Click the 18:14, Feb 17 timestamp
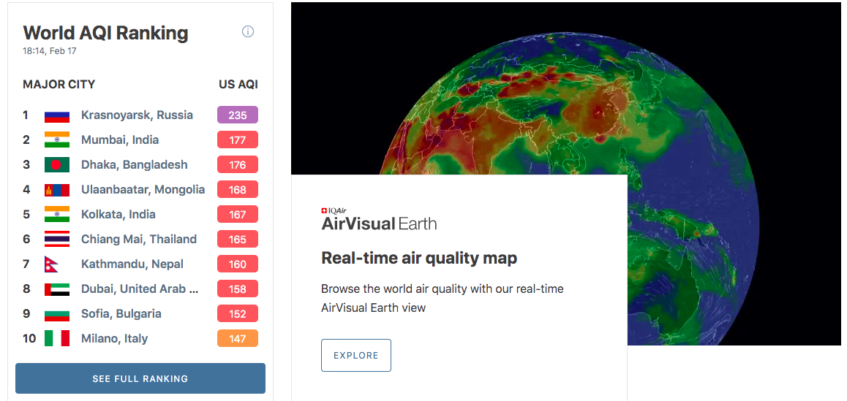This screenshot has height=401, width=847. click(x=50, y=51)
